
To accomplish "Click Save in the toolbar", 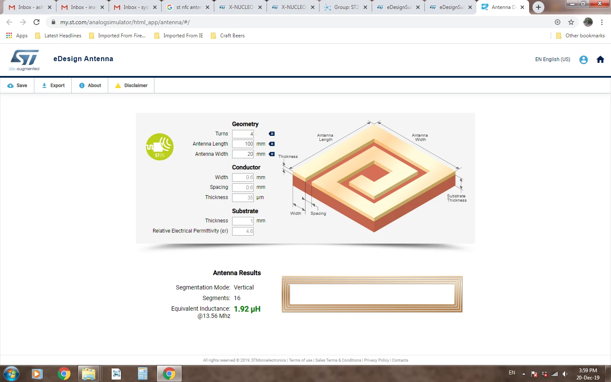I will click(17, 85).
